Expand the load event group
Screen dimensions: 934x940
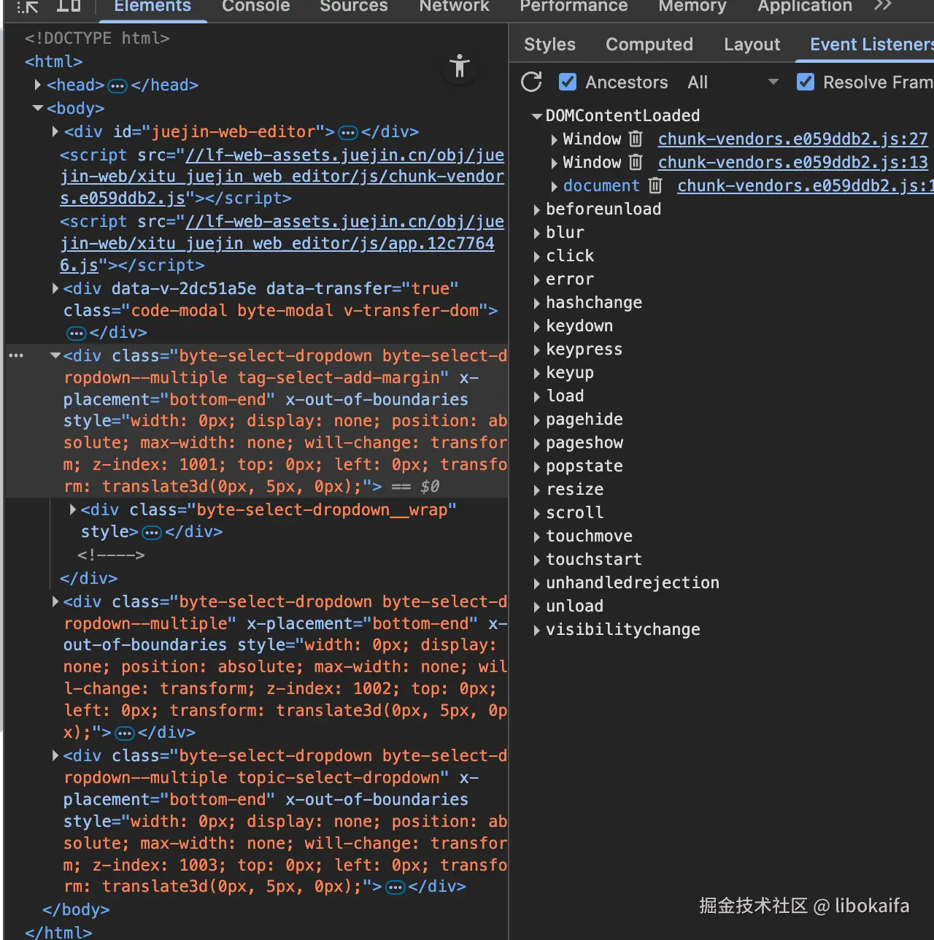tap(537, 396)
